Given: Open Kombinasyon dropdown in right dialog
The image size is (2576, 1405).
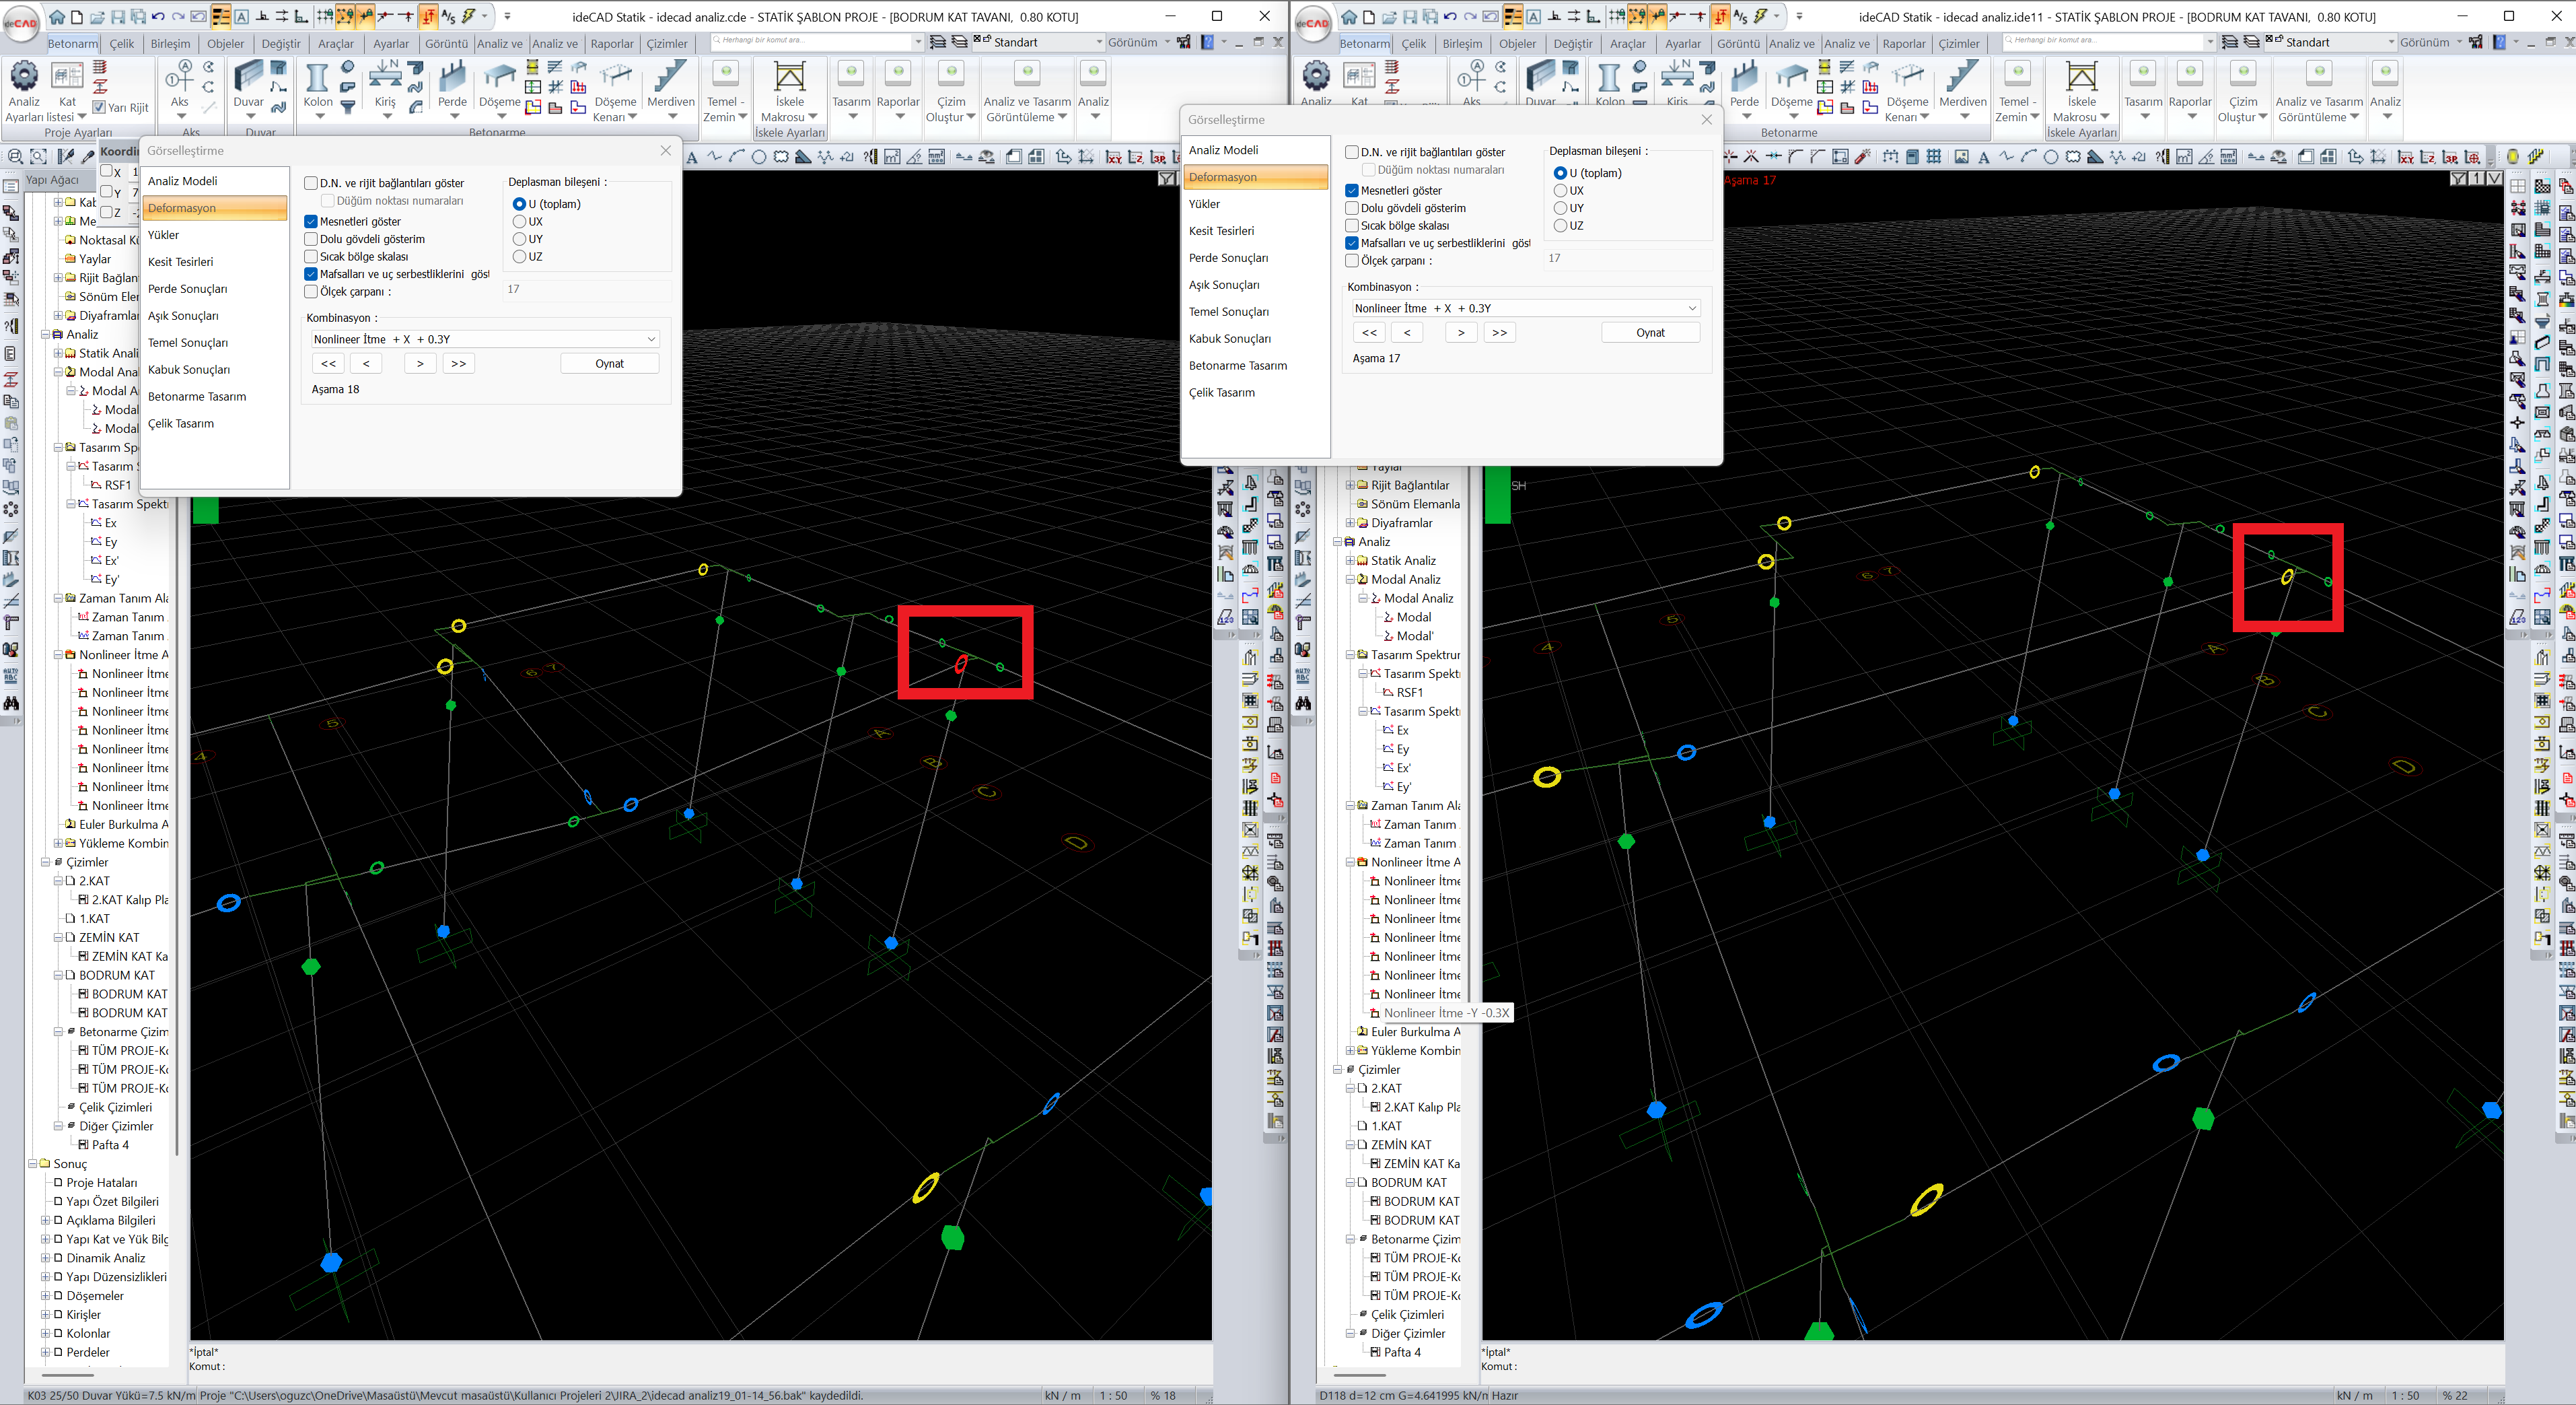Looking at the screenshot, I should click(x=1692, y=308).
